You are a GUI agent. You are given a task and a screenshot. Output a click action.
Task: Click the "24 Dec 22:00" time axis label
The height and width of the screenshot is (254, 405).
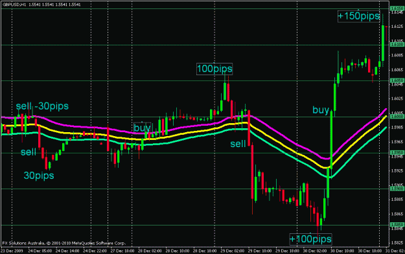pos(95,251)
